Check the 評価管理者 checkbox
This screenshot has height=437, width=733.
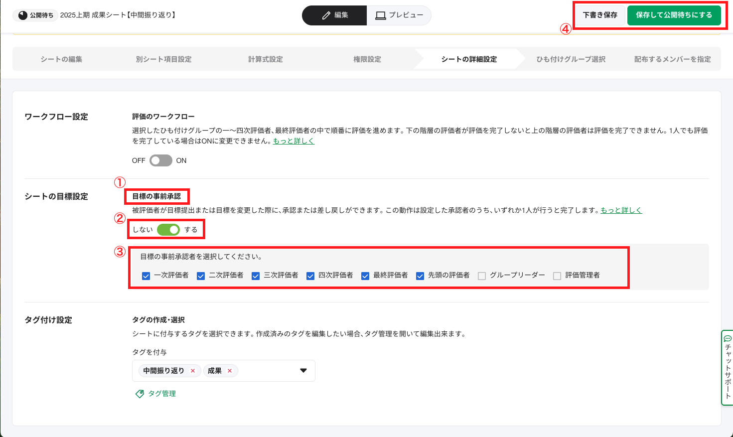(x=558, y=275)
